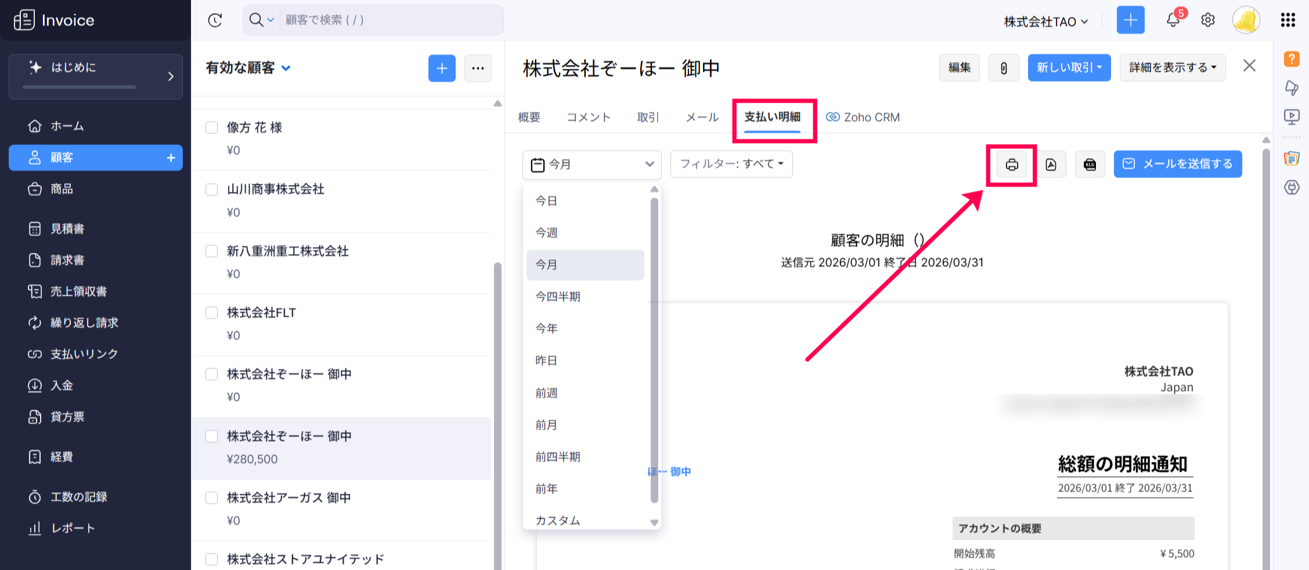This screenshot has width=1309, height=570.
Task: Switch to the コメント tab
Action: pyautogui.click(x=588, y=117)
